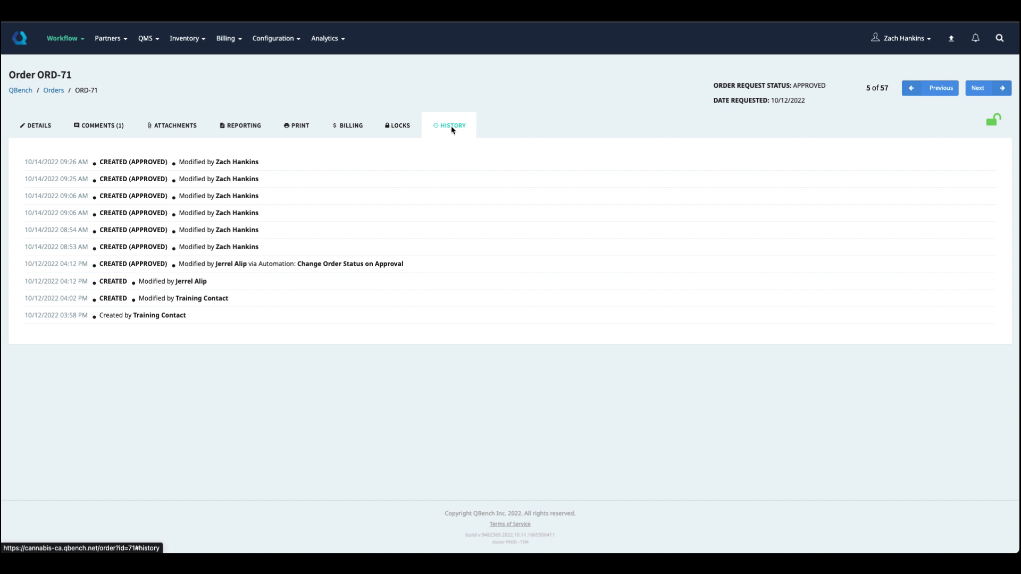Click the upload arrow icon in navbar
1021x574 pixels.
[951, 38]
